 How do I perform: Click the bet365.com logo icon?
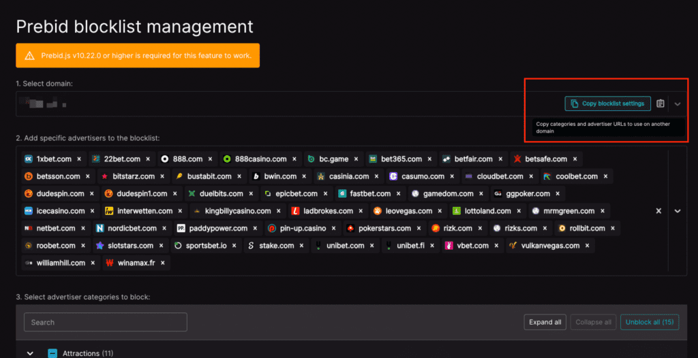click(373, 159)
